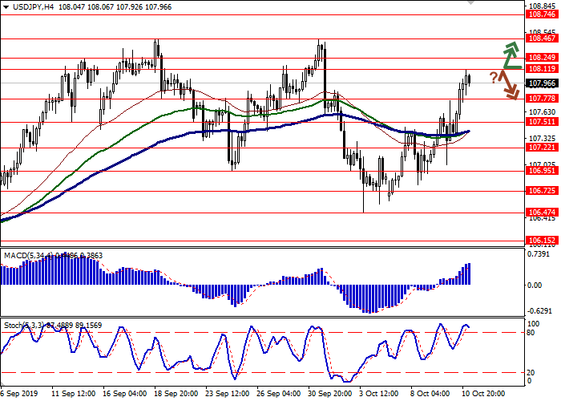Select the 108.119 price level label
The width and height of the screenshot is (561, 401).
(542, 69)
